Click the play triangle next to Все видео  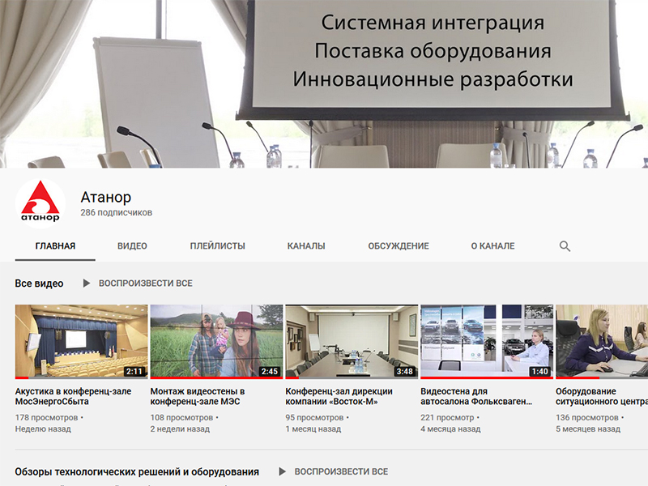click(86, 283)
